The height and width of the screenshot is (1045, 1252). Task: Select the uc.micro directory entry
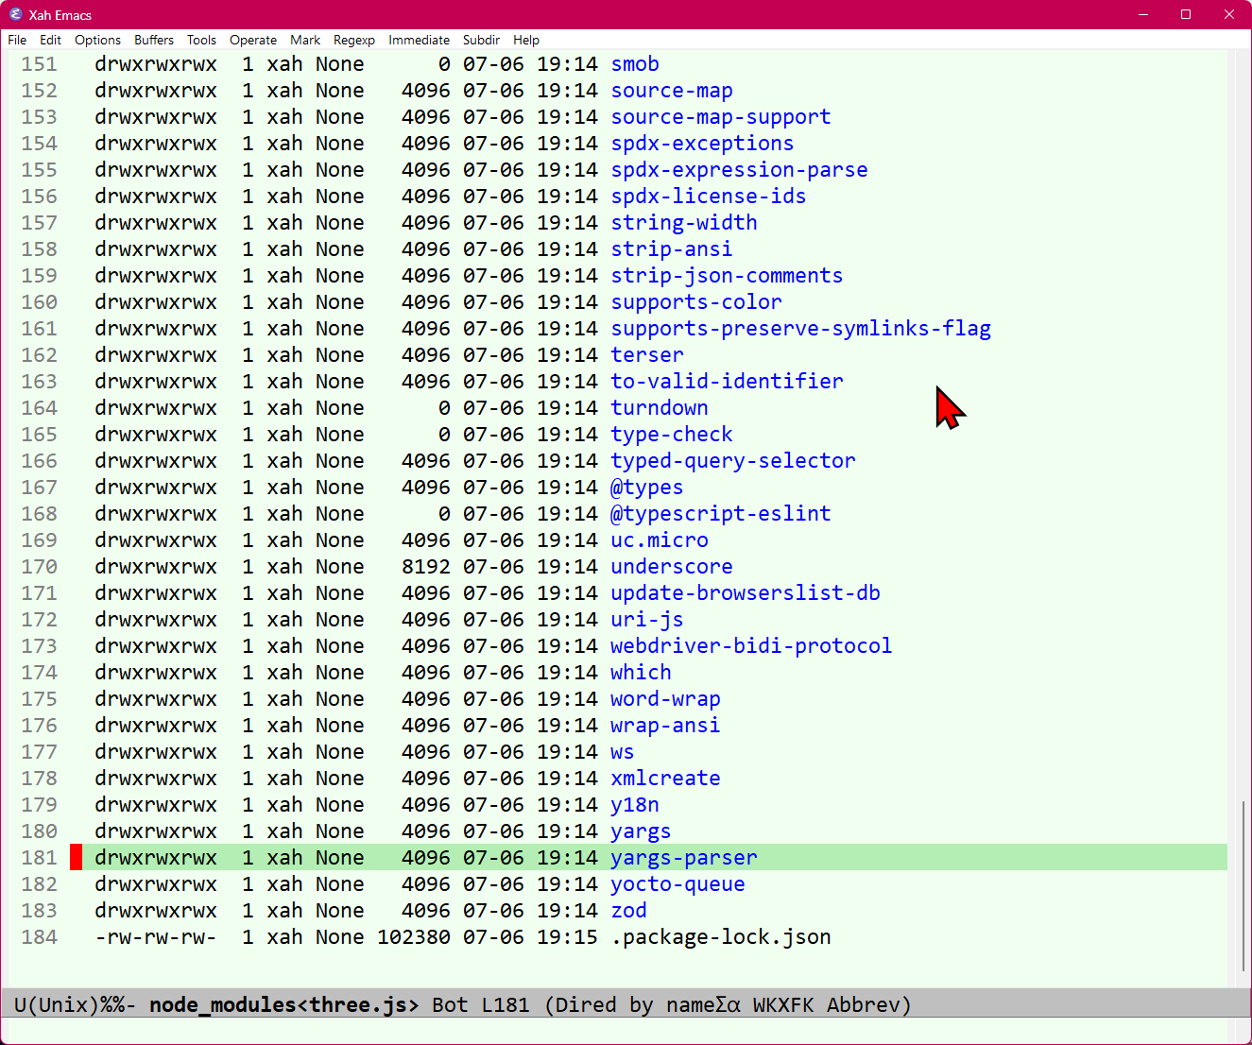click(x=660, y=540)
